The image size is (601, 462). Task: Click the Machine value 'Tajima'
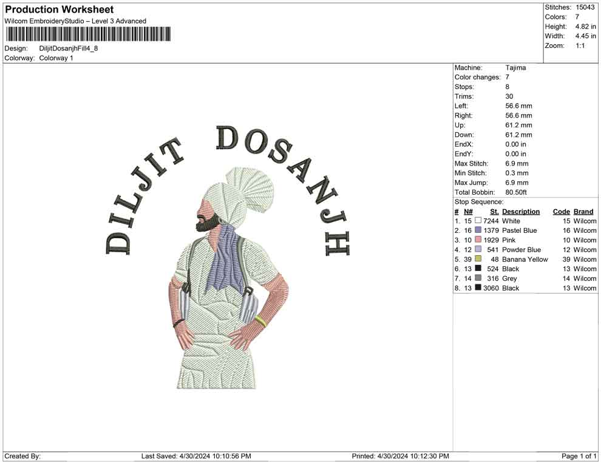tap(515, 68)
